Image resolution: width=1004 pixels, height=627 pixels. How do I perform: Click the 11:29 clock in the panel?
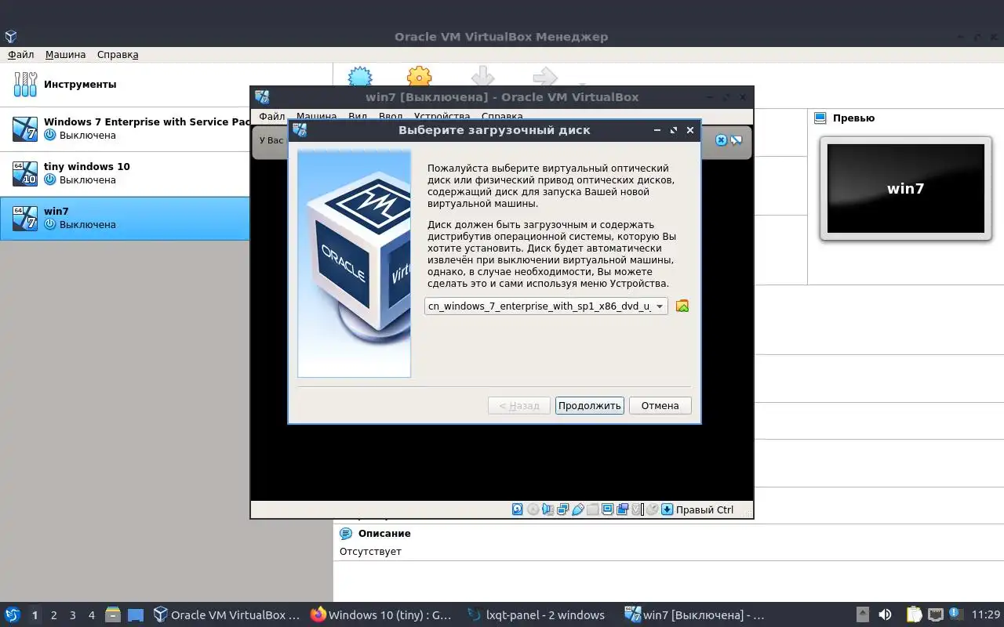click(x=986, y=615)
